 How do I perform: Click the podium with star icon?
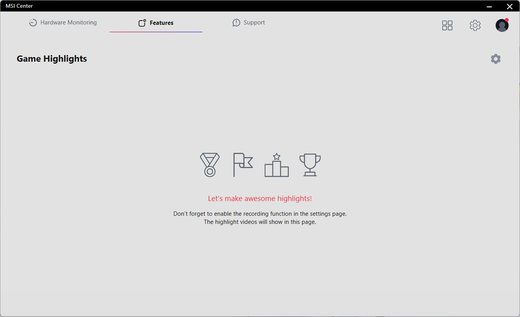pyautogui.click(x=277, y=165)
